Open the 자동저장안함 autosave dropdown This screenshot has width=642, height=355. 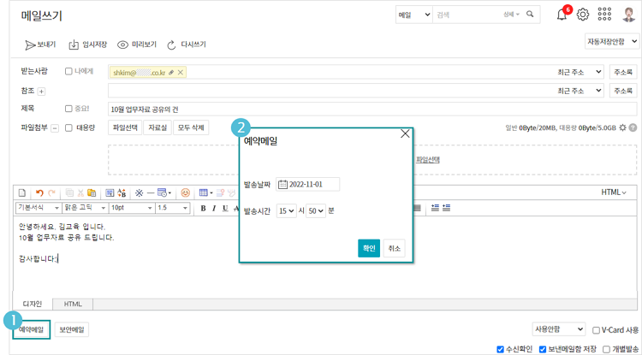[x=612, y=41]
